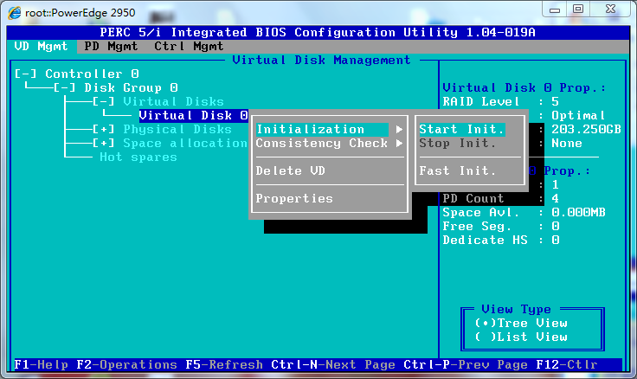This screenshot has height=379, width=637.
Task: Collapse the Virtual Disks branch
Action: pos(104,101)
